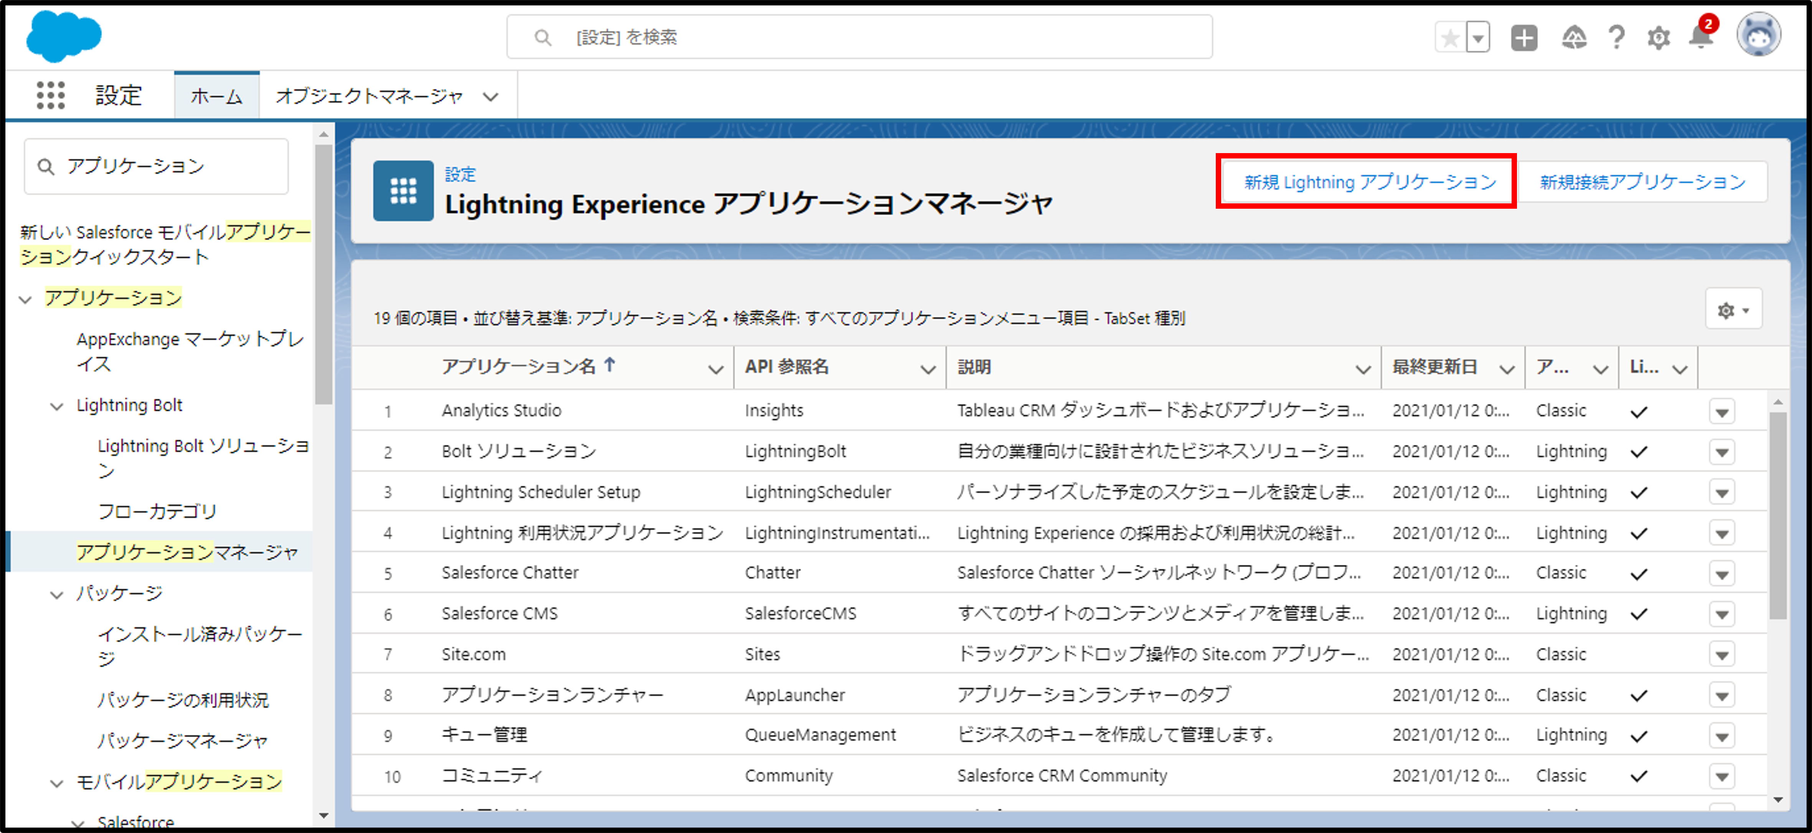The image size is (1812, 833).
Task: Click the favorites star icon
Action: coord(1450,37)
